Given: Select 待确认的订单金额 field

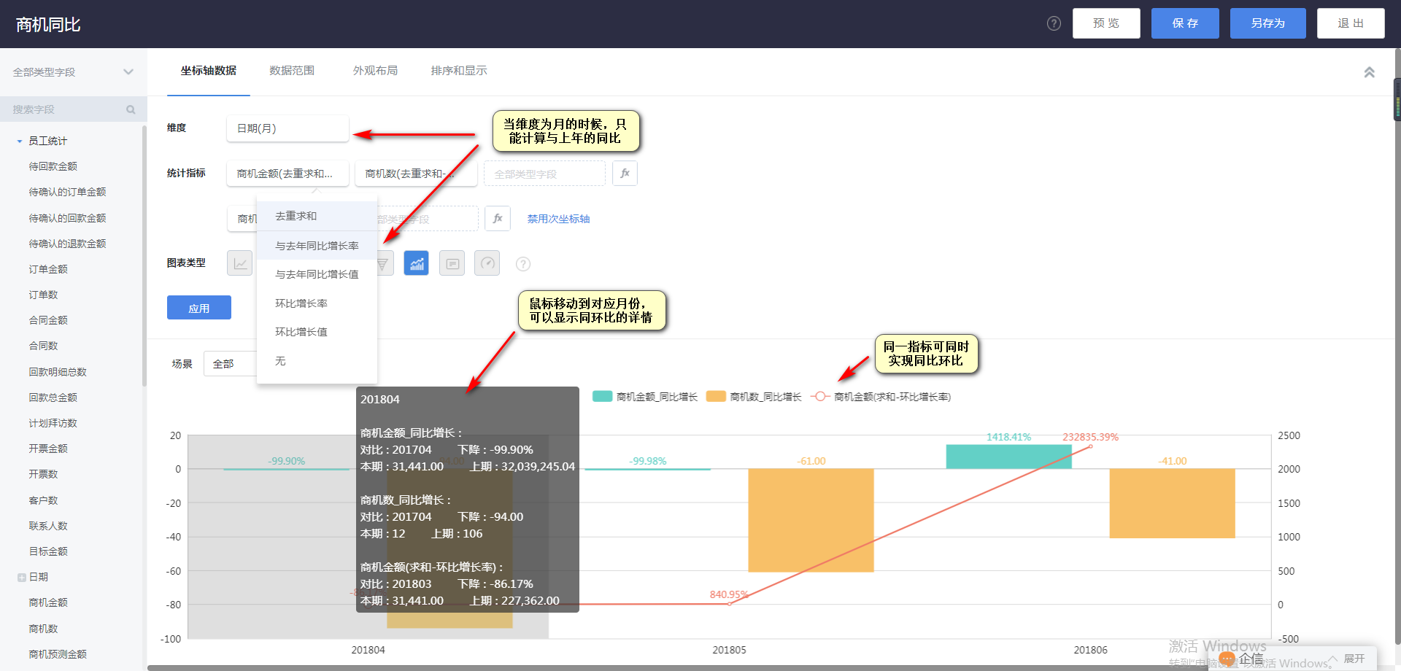Looking at the screenshot, I should [68, 193].
